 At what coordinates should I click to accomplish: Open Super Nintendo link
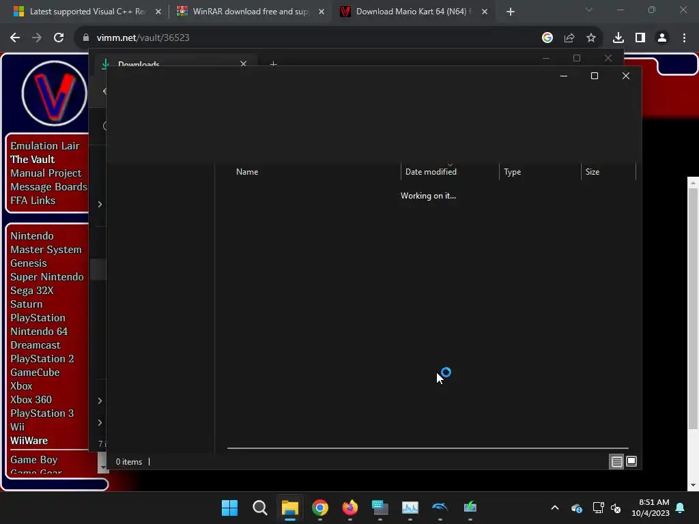click(x=47, y=277)
